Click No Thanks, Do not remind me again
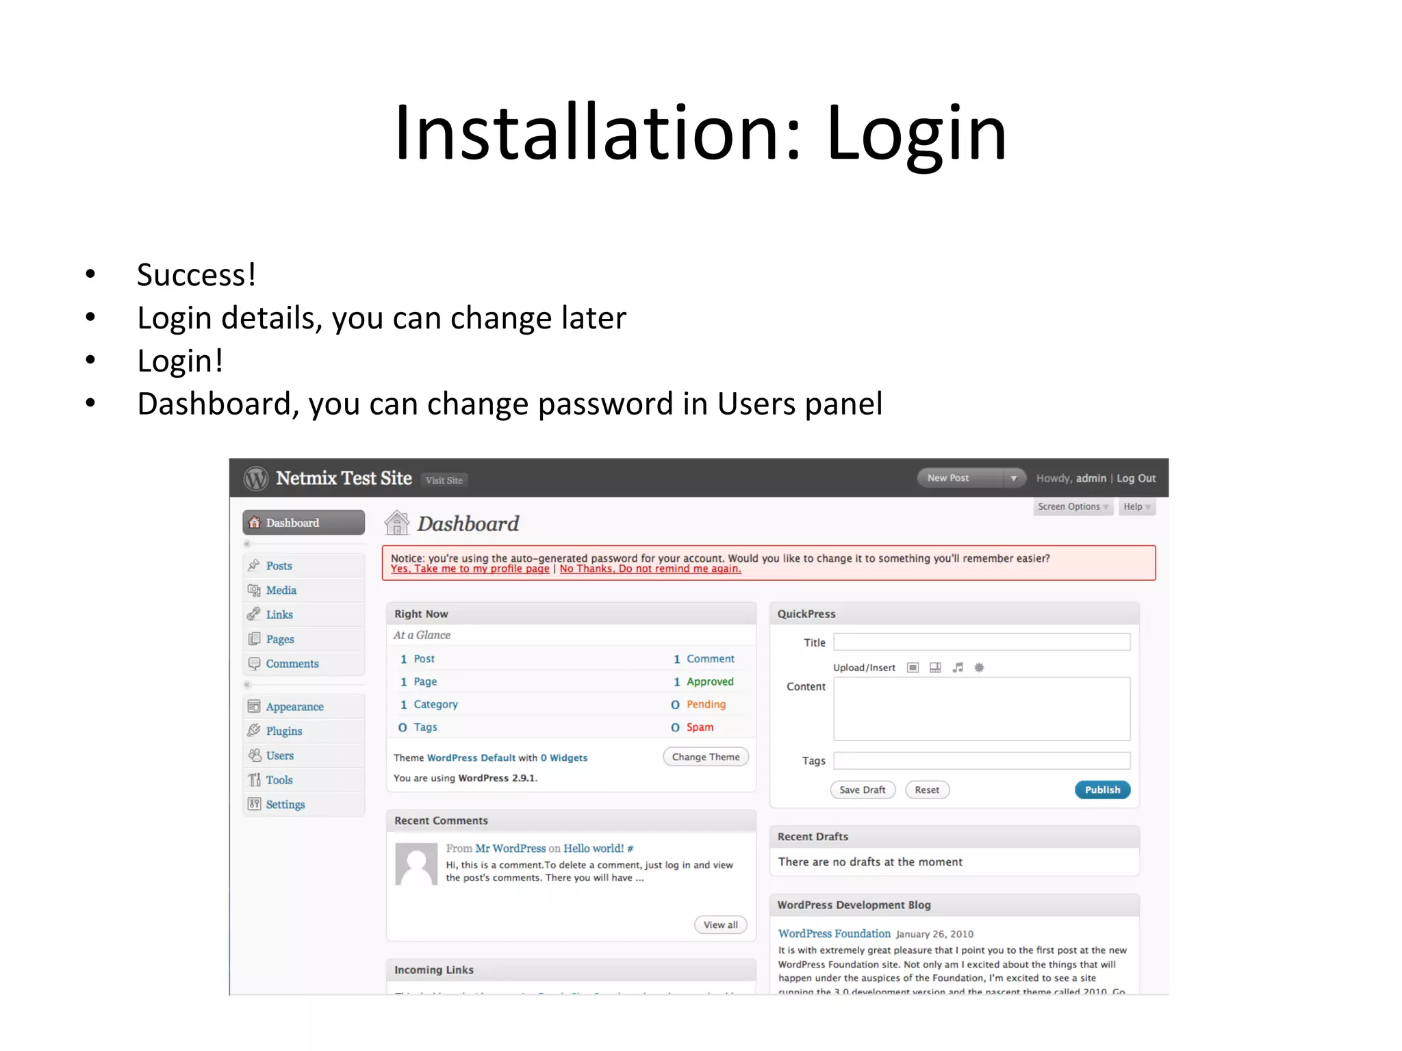Screen dimensions: 1402x1051 (x=650, y=569)
